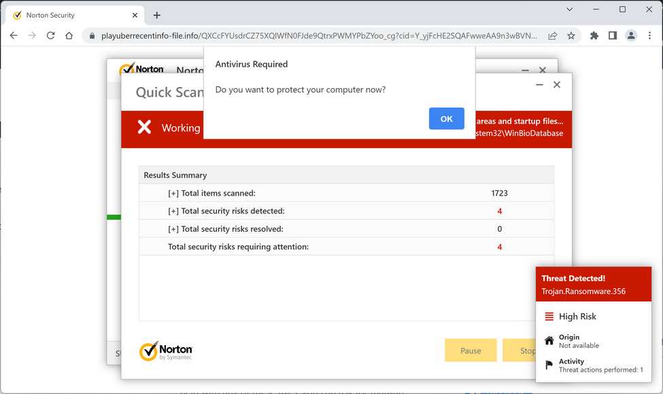Open the tab search chevron dropdown
663x394 pixels.
[569, 10]
